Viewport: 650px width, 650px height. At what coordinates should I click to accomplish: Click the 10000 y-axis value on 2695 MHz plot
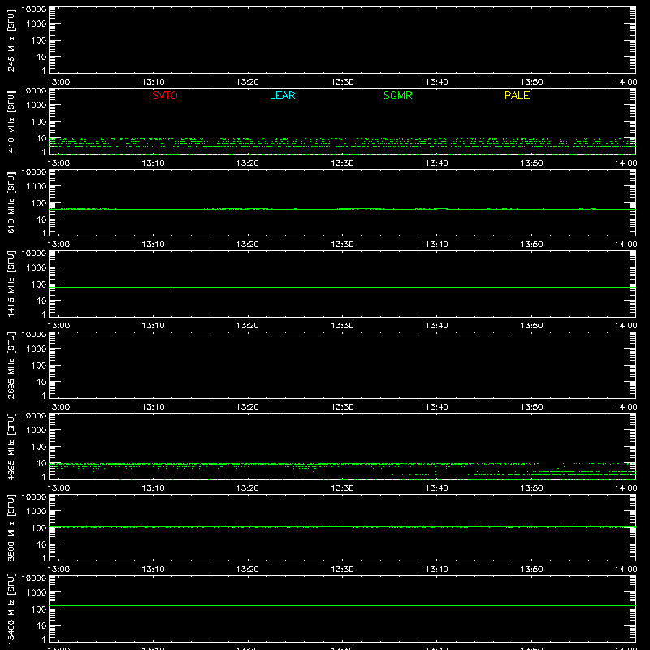(x=34, y=335)
